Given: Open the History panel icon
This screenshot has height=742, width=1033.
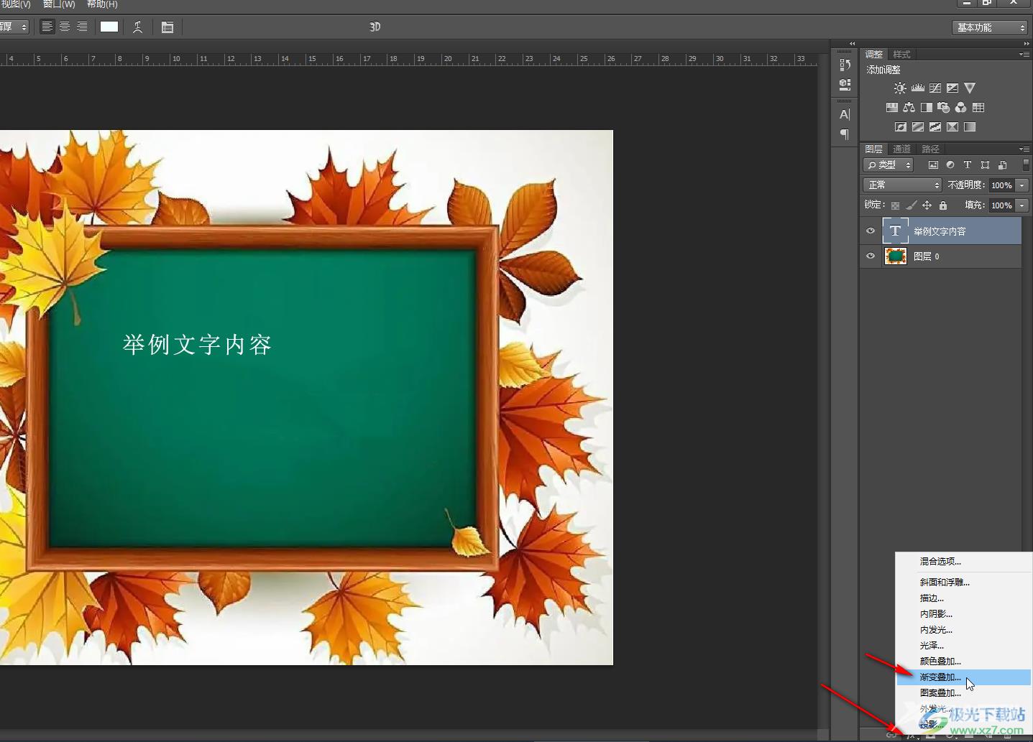Looking at the screenshot, I should (845, 65).
